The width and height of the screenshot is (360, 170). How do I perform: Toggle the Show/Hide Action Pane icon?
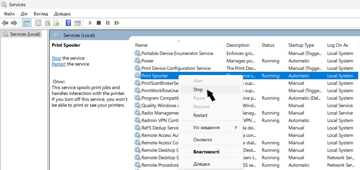point(77,23)
